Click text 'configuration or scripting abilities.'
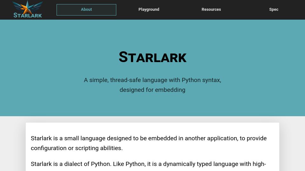 click(x=77, y=148)
